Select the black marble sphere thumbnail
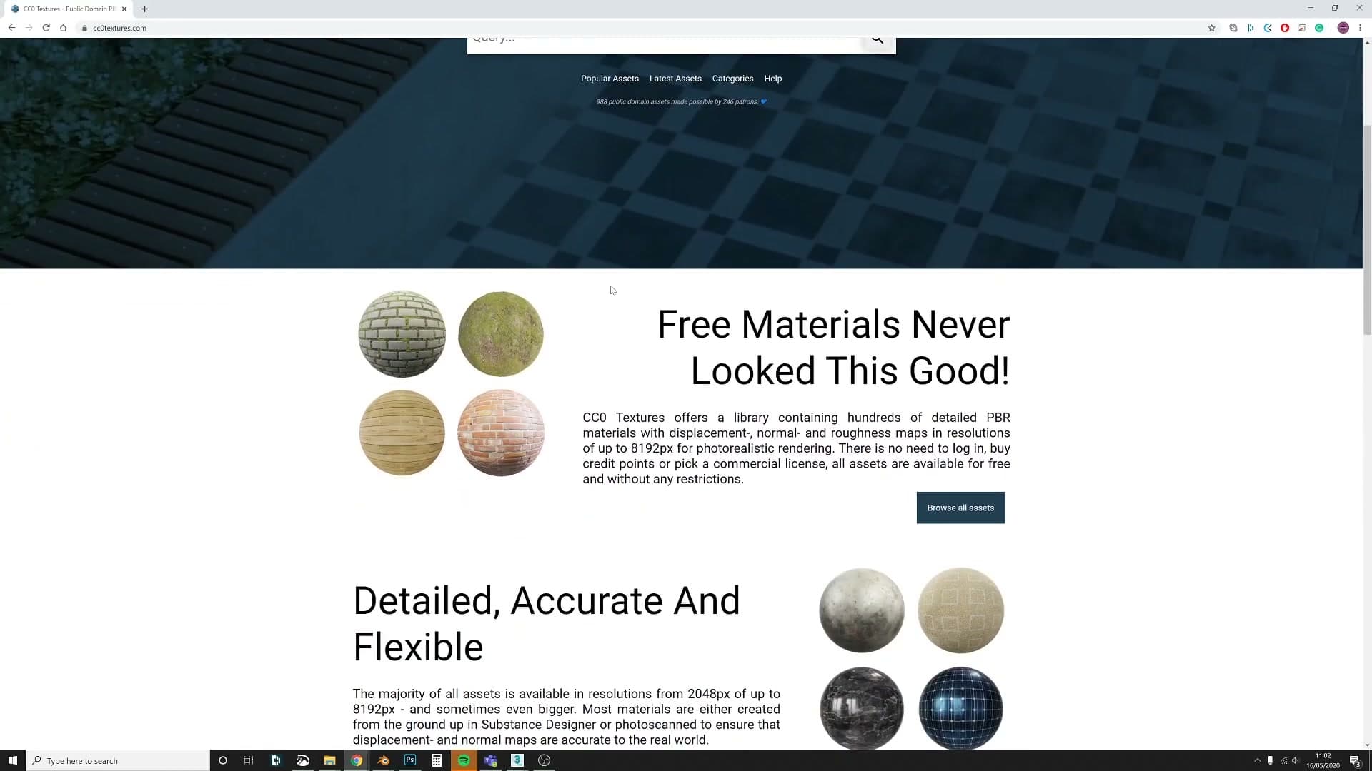Viewport: 1372px width, 771px height. 862,708
